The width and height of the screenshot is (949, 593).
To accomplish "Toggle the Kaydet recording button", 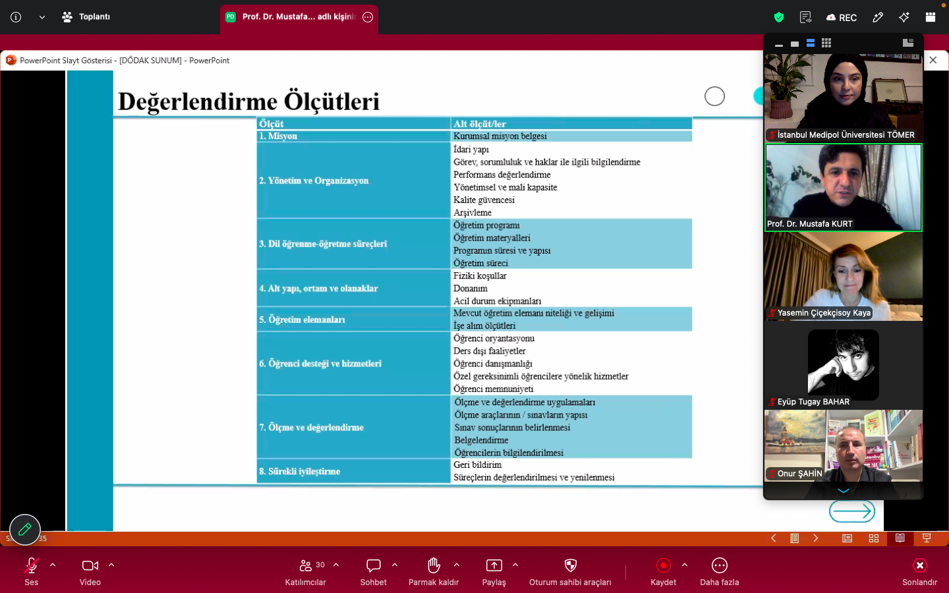I will click(x=664, y=572).
